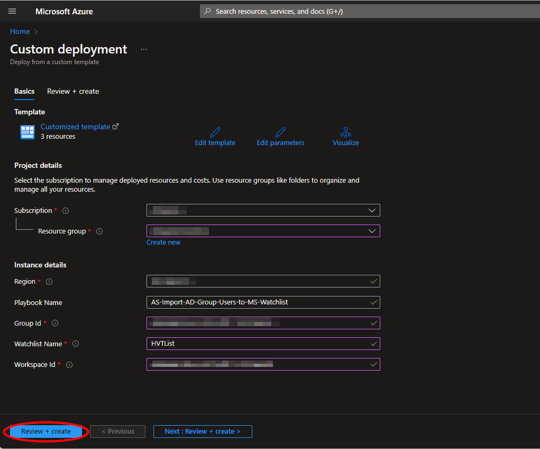The image size is (540, 449).
Task: Click the 'Deploy from a custom template' subtitle
Action: (54, 62)
